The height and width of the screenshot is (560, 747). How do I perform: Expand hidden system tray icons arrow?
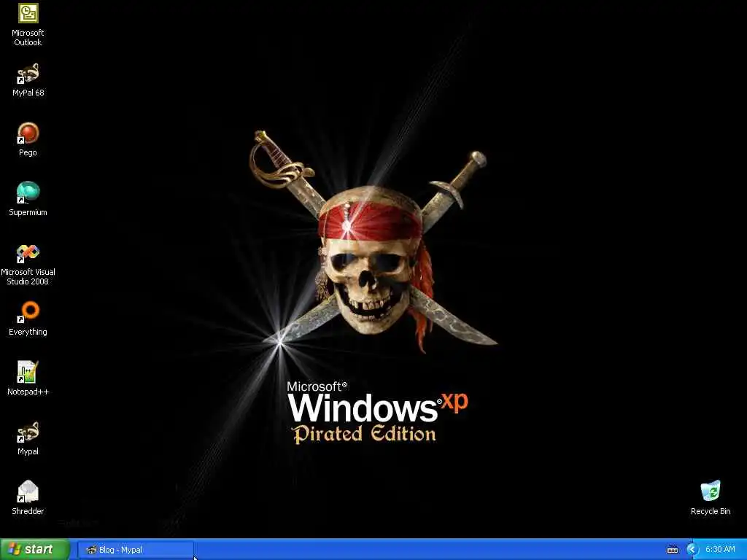point(692,550)
